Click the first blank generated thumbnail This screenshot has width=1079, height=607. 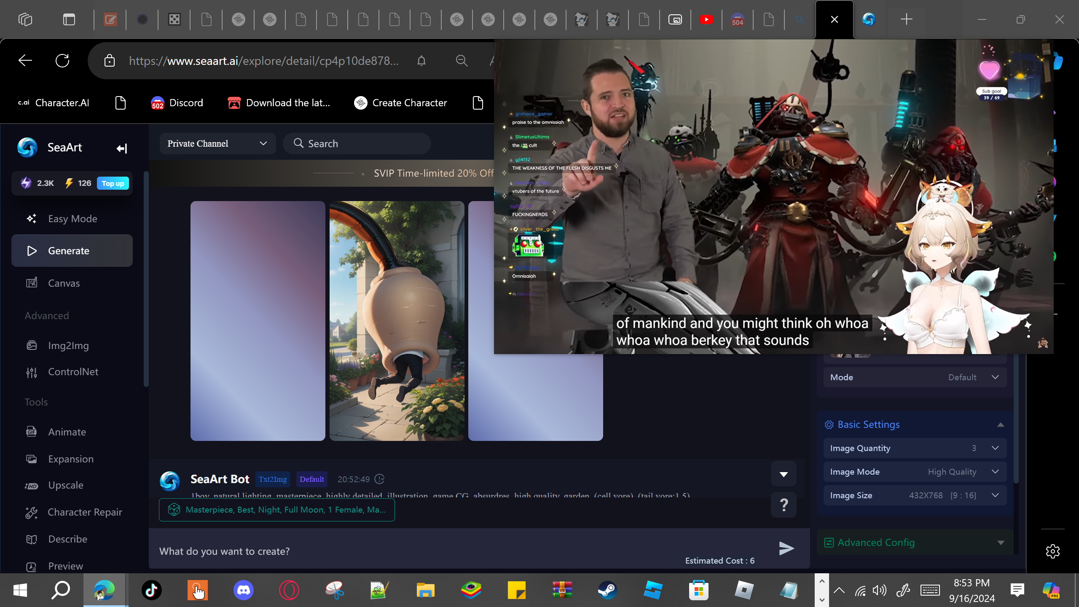click(x=258, y=321)
